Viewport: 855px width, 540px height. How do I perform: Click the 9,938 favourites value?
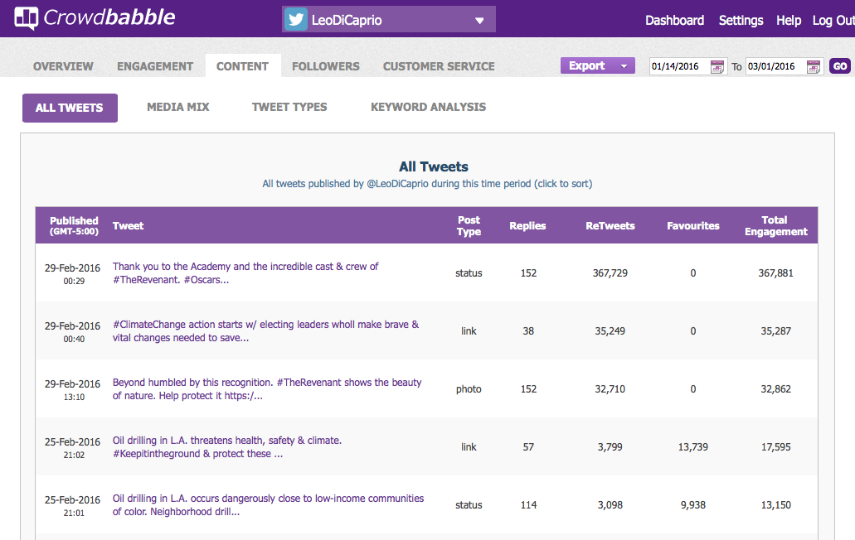(x=693, y=505)
